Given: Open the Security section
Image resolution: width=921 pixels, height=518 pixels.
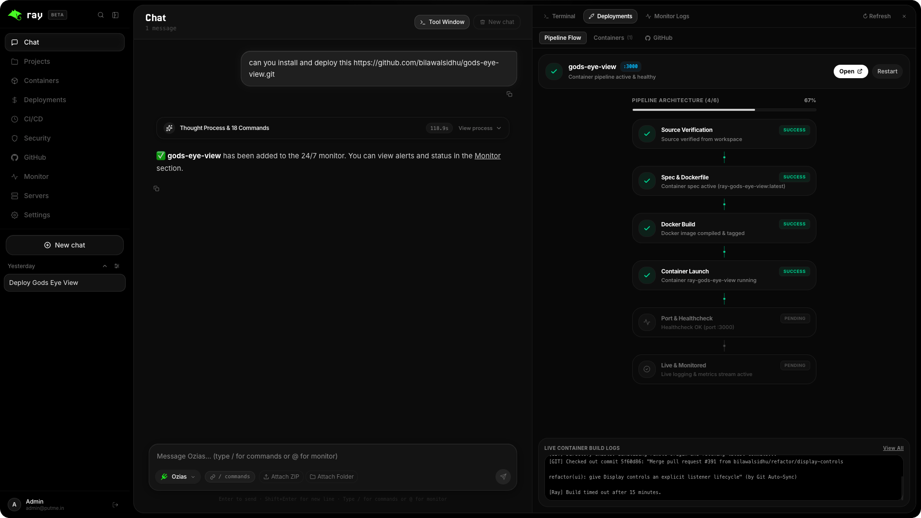Looking at the screenshot, I should click(x=65, y=138).
